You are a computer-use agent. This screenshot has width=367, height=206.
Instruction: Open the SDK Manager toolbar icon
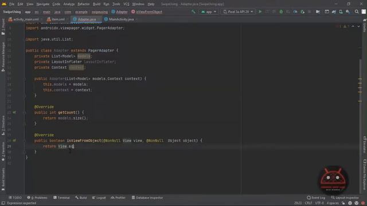coord(348,11)
